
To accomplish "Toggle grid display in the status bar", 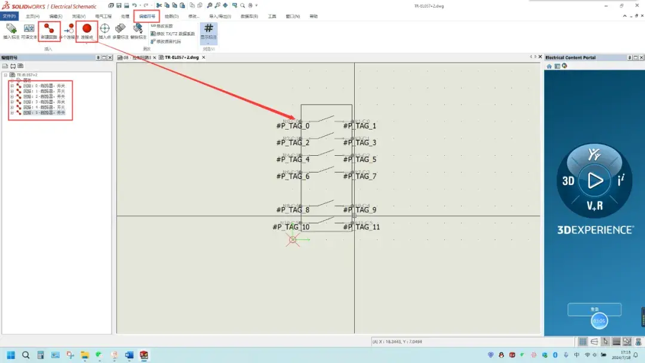I will pos(583,342).
